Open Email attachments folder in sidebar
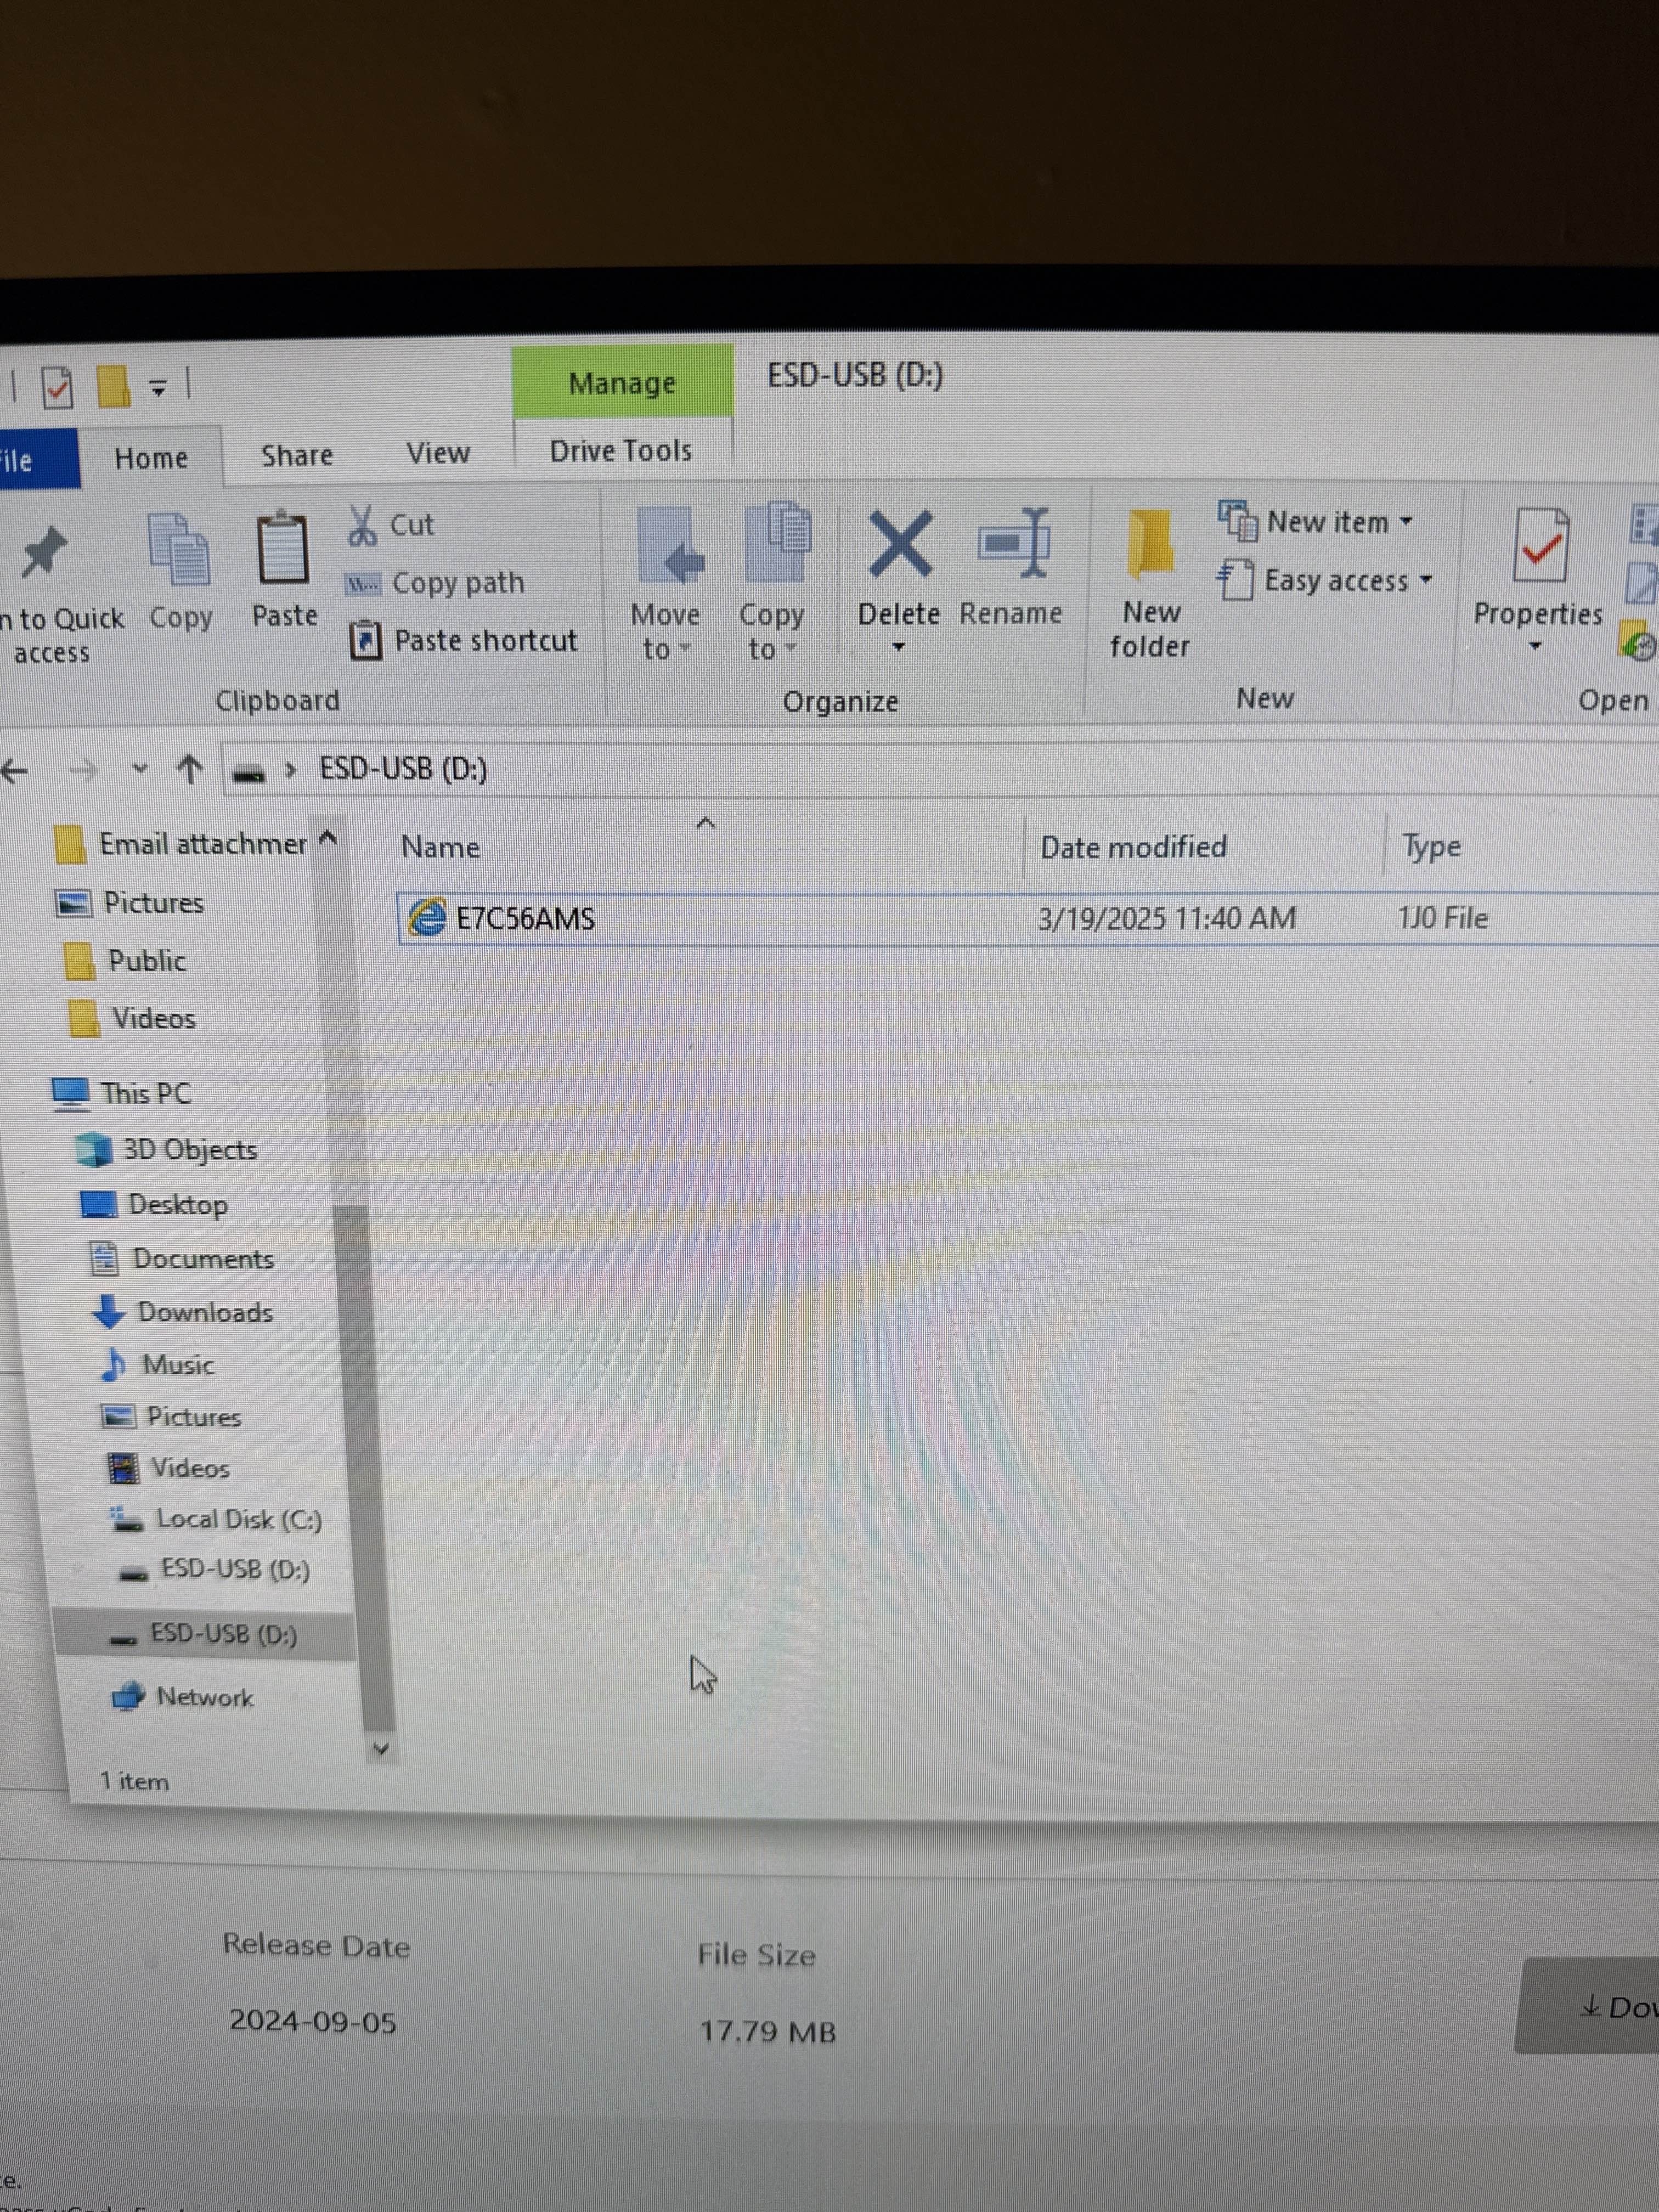The width and height of the screenshot is (1659, 2212). (x=181, y=844)
